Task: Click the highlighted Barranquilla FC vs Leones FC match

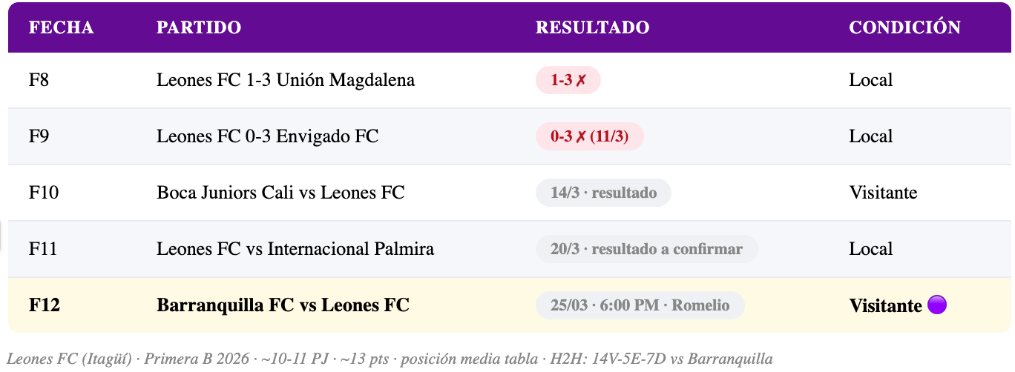Action: (283, 305)
